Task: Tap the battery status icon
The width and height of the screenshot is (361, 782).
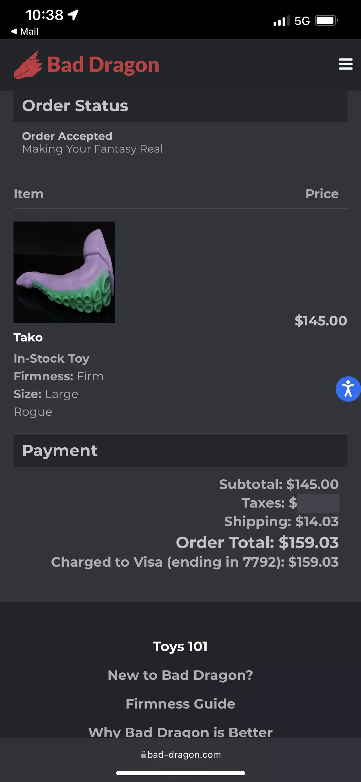Action: (x=326, y=21)
